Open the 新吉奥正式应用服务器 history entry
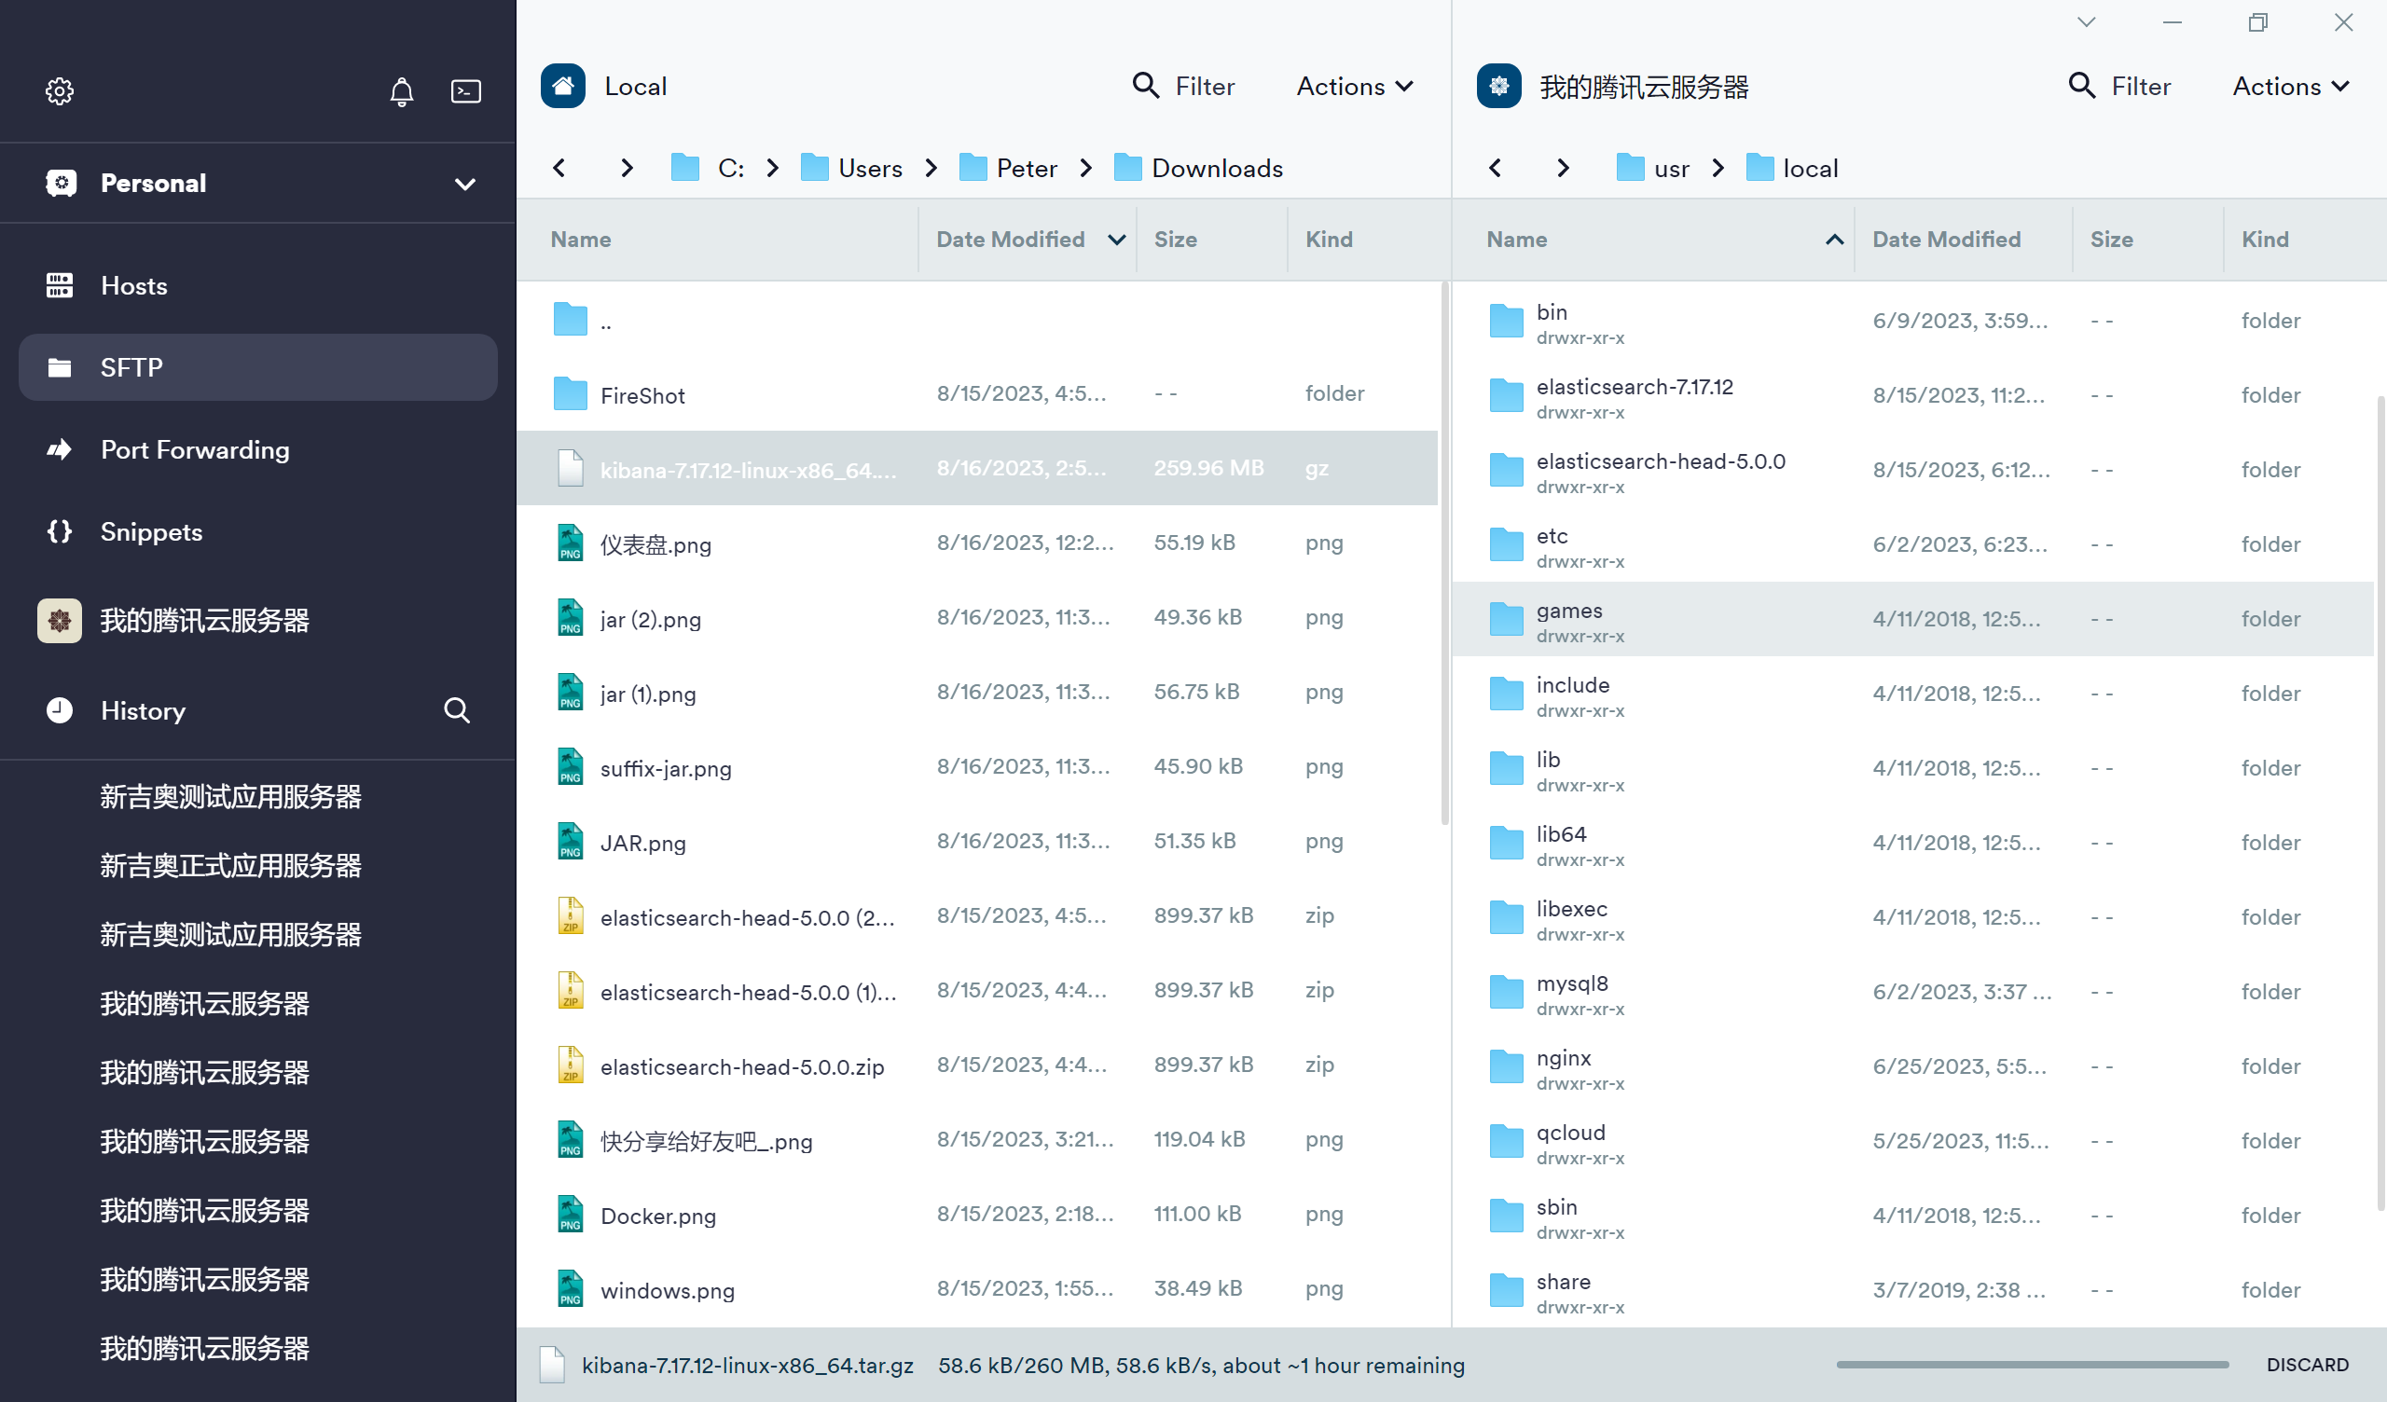 tap(230, 865)
